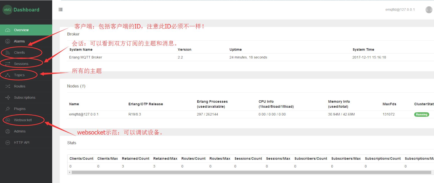Click the Websocket Ws icon
The image size is (434, 183).
[8, 120]
